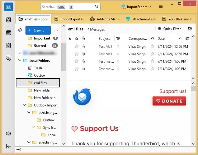Sort by the starred column header
Viewport: 198px width, 155px height.
[x=77, y=38]
